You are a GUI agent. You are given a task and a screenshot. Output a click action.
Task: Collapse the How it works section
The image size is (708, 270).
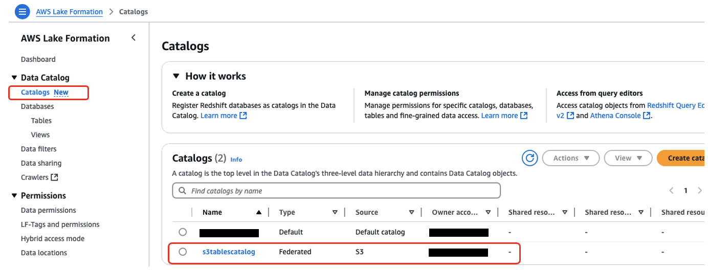(x=176, y=76)
